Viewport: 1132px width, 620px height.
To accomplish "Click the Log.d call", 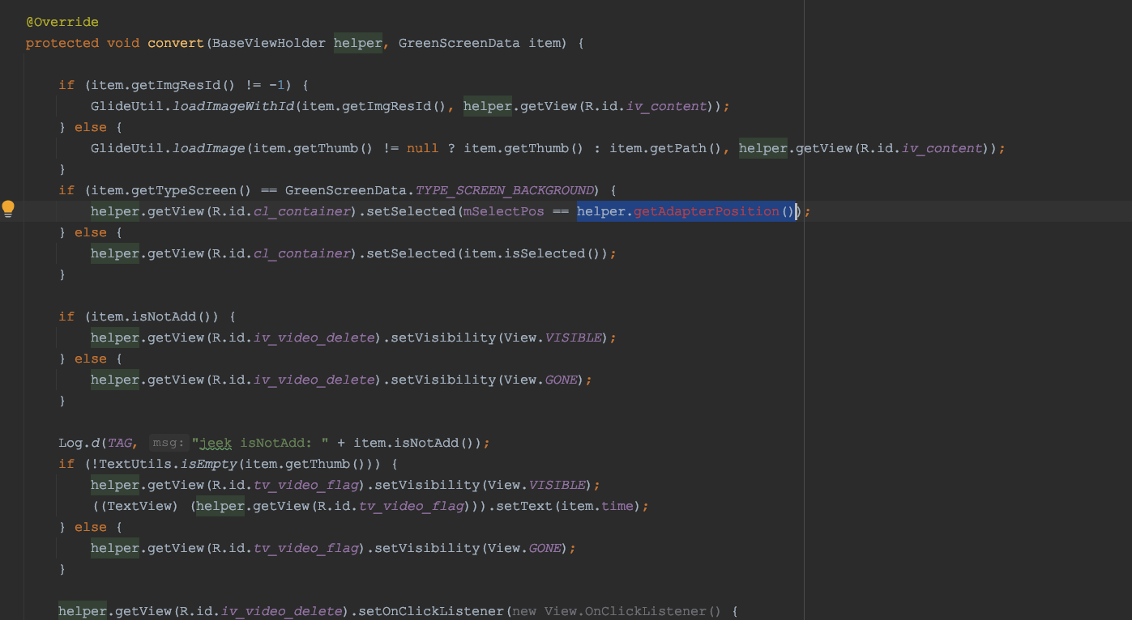I will (79, 443).
